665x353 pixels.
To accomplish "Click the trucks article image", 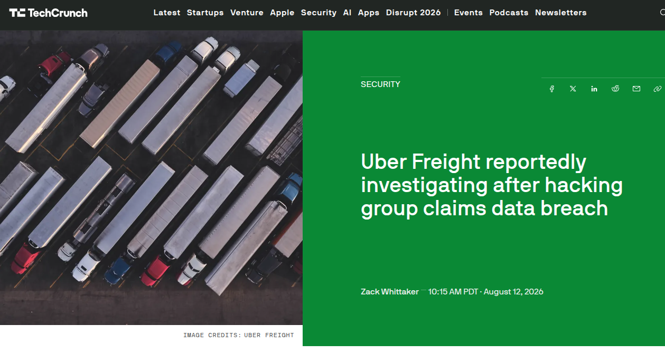I will [x=151, y=177].
